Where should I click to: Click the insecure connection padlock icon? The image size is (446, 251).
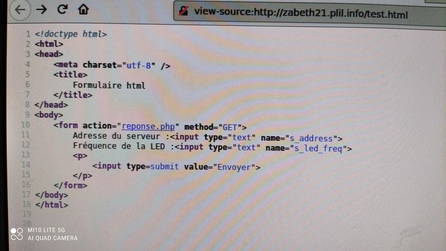183,11
